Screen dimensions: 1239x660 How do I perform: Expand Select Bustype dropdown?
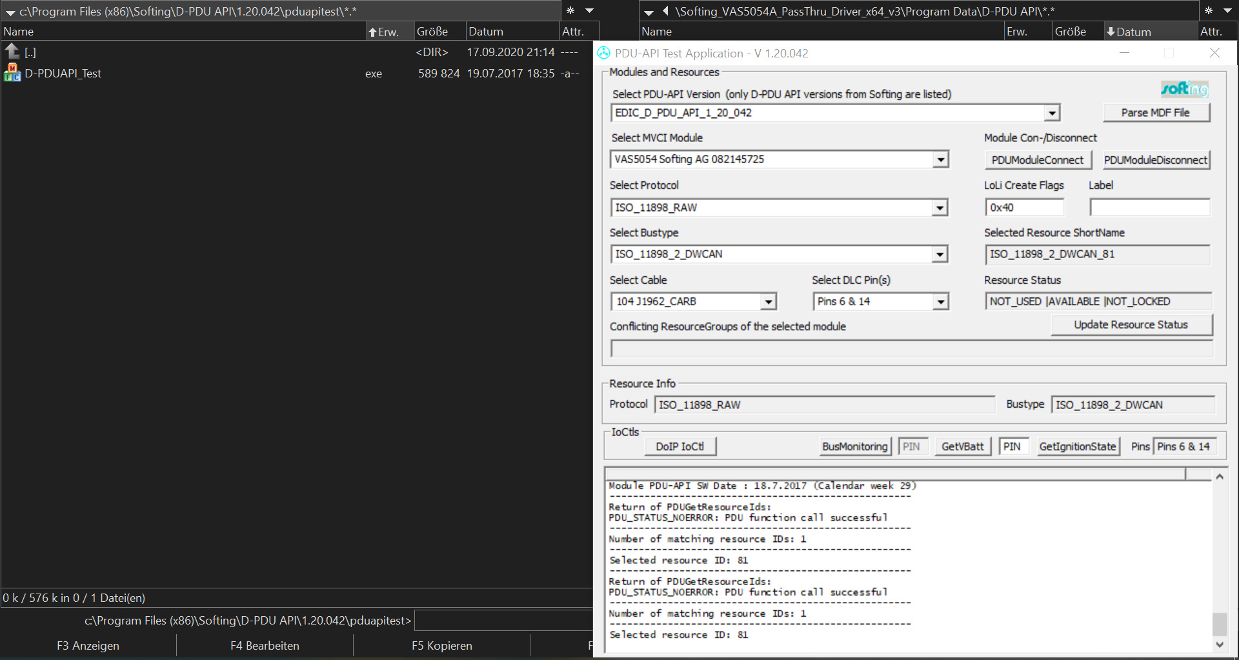tap(940, 254)
